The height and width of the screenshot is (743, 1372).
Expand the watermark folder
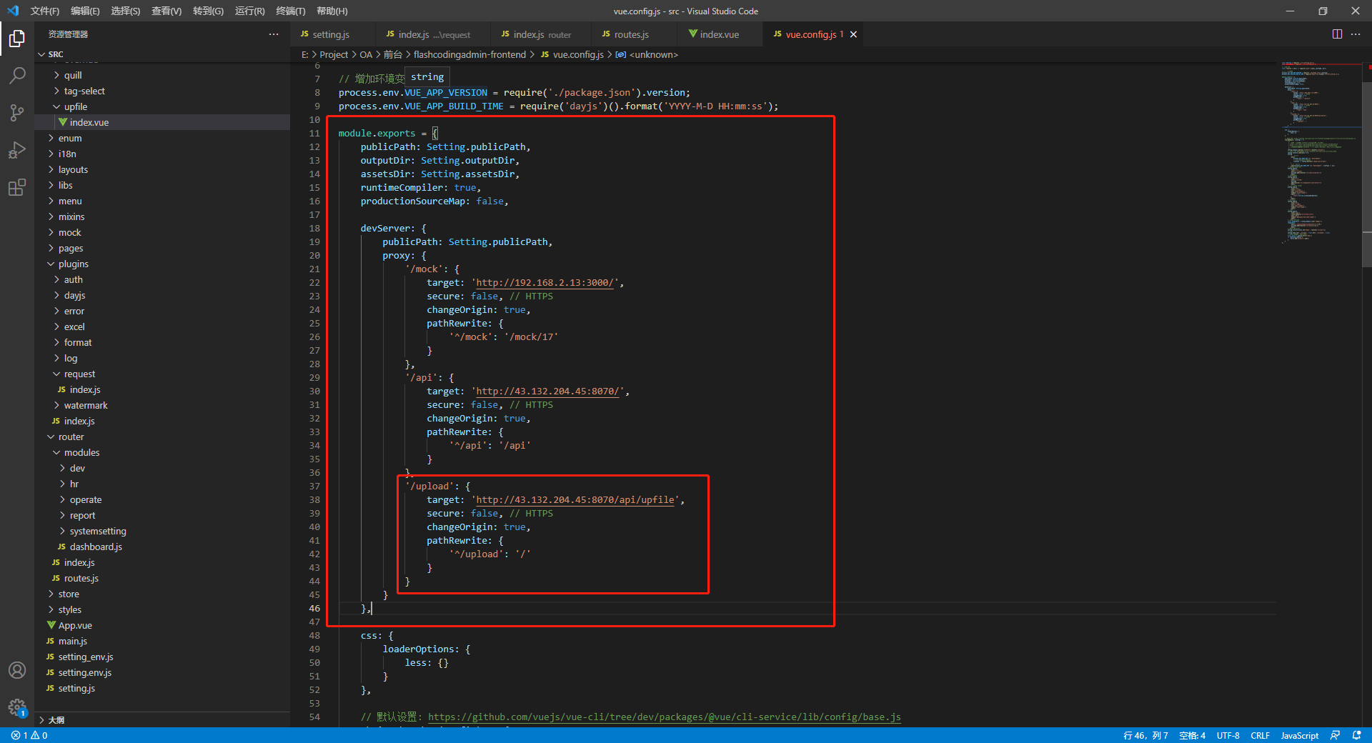point(162,405)
